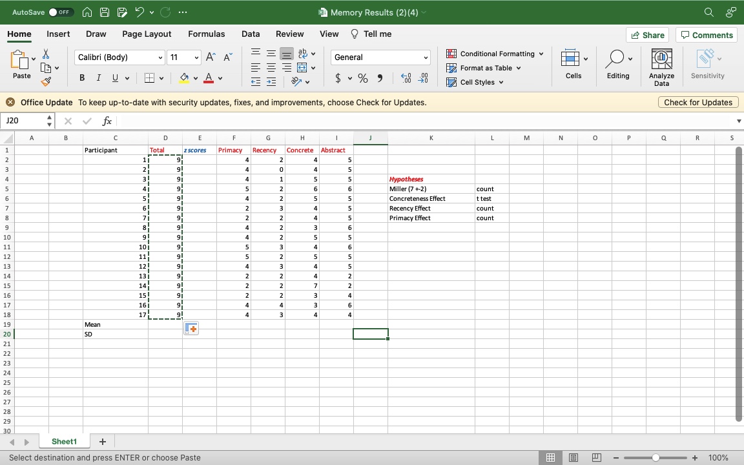Image resolution: width=744 pixels, height=465 pixels.
Task: Open the Search magnifier in title bar
Action: tap(709, 12)
